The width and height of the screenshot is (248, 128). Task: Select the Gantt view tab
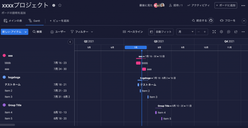point(34,21)
